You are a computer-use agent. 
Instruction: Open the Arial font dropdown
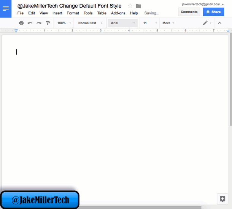coord(123,23)
